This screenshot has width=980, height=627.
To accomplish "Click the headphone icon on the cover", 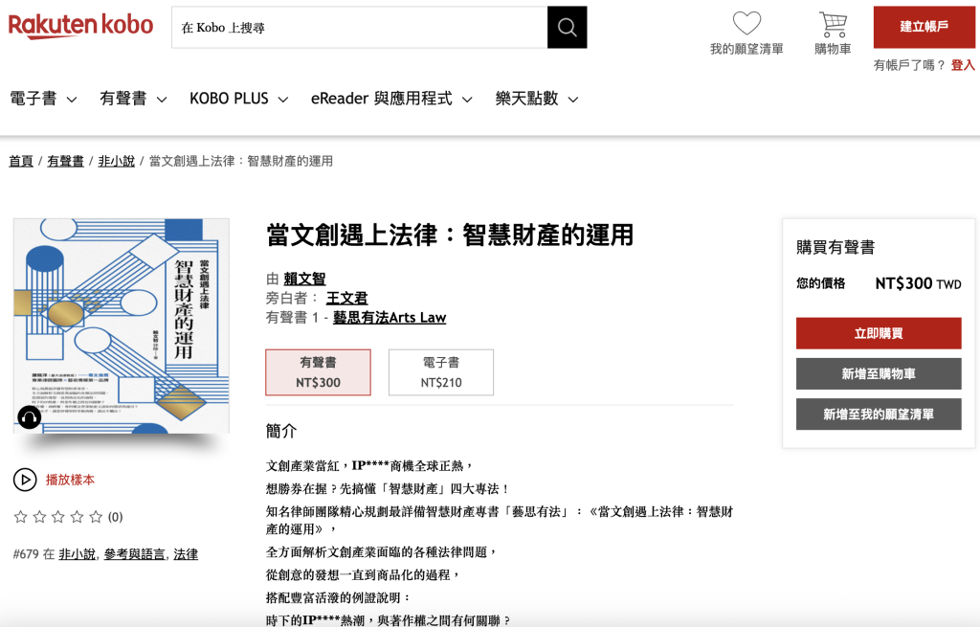I will click(x=30, y=417).
